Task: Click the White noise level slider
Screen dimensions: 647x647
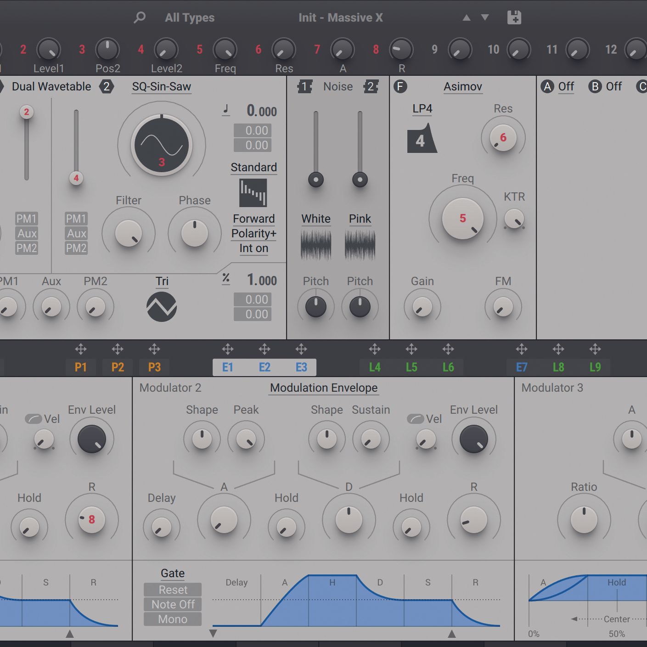Action: 315,179
